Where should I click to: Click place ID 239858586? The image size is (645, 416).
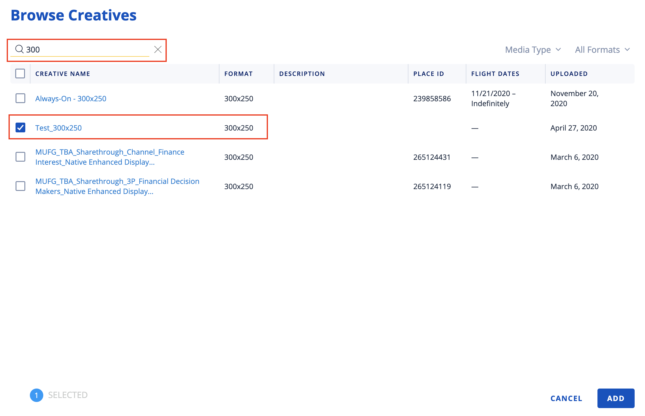pos(432,99)
